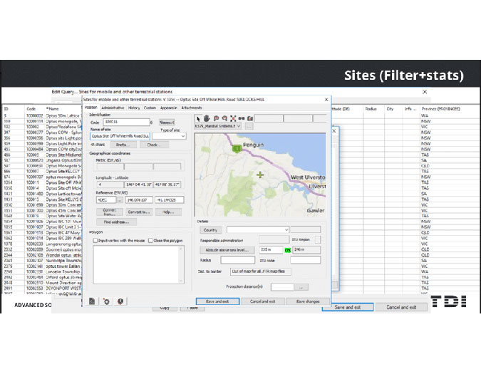Switch to the Administrative tab
481x379 pixels.
point(113,108)
